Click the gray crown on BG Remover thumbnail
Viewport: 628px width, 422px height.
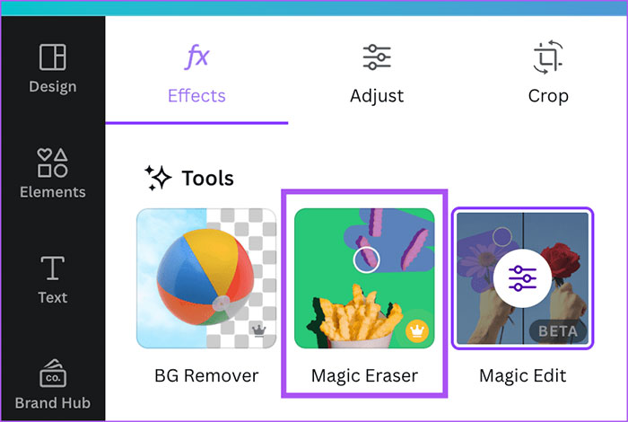coord(258,330)
